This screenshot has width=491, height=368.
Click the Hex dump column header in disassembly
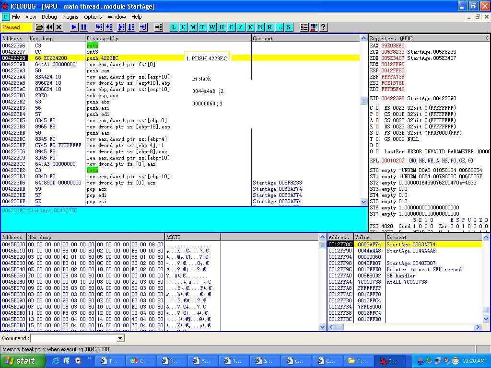pyautogui.click(x=57, y=38)
